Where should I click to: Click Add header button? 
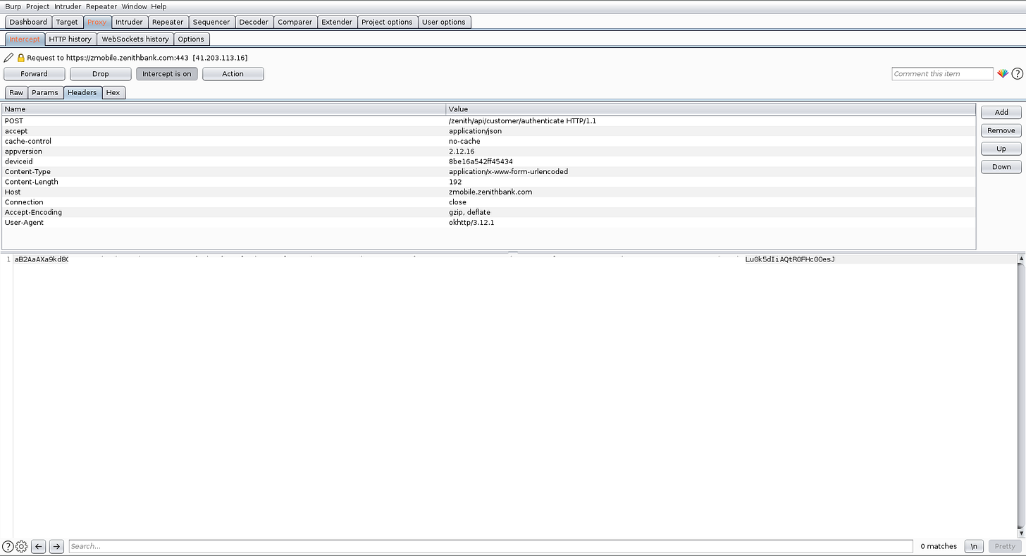pos(1001,112)
